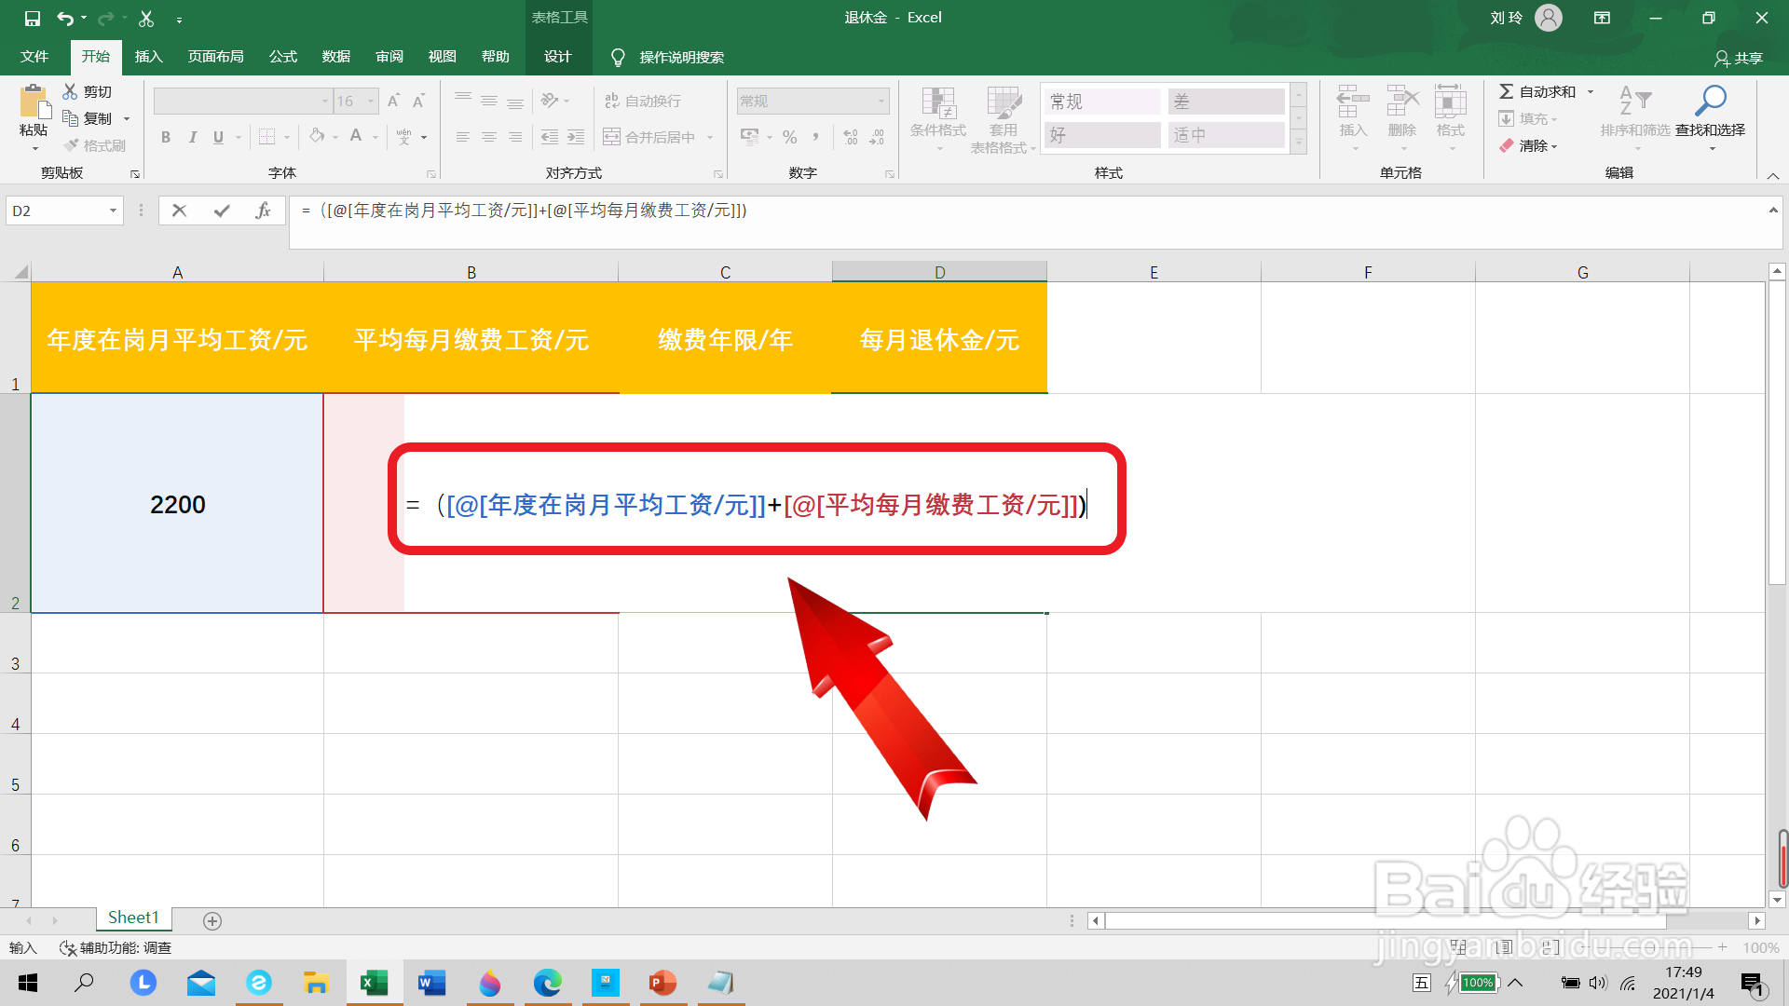This screenshot has width=1789, height=1006.
Task: Toggle Bold formatting
Action: pos(166,137)
